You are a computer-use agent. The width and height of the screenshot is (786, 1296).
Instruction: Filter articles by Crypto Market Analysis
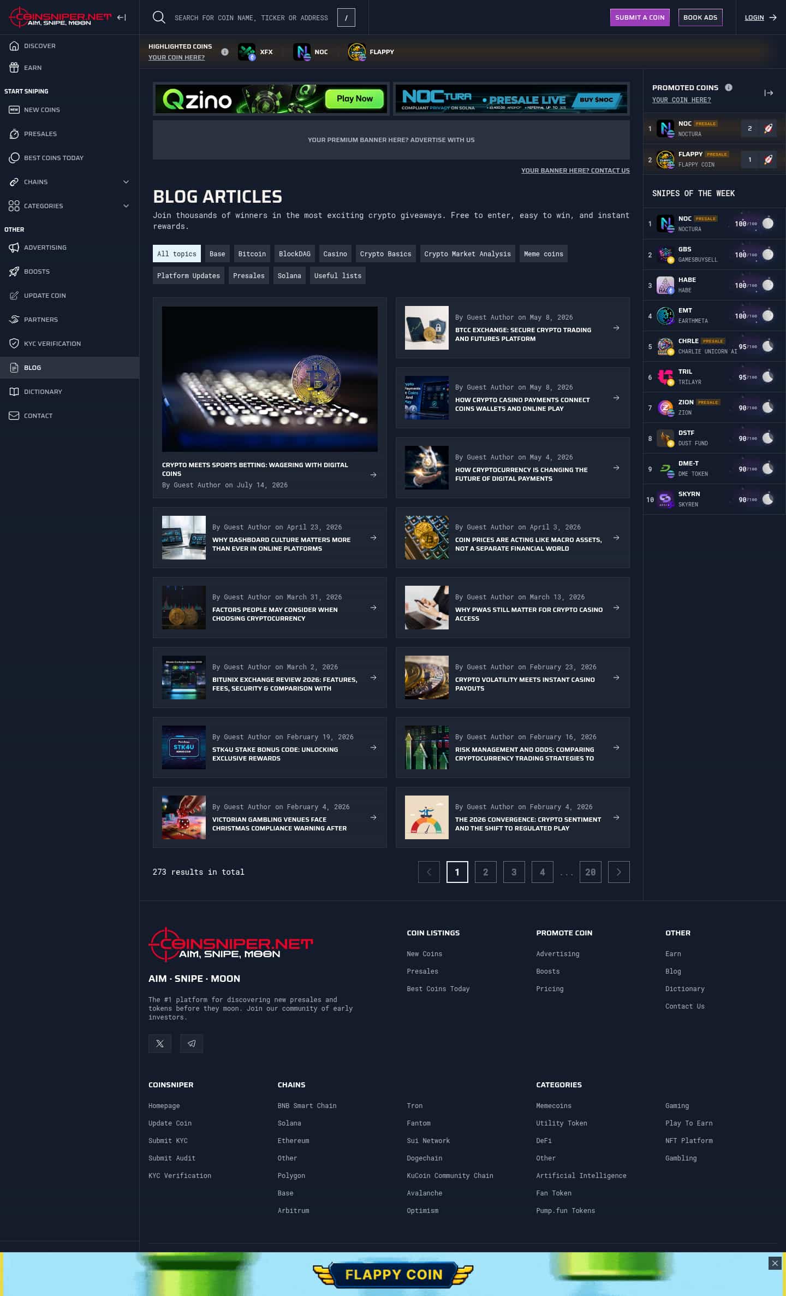tap(468, 254)
